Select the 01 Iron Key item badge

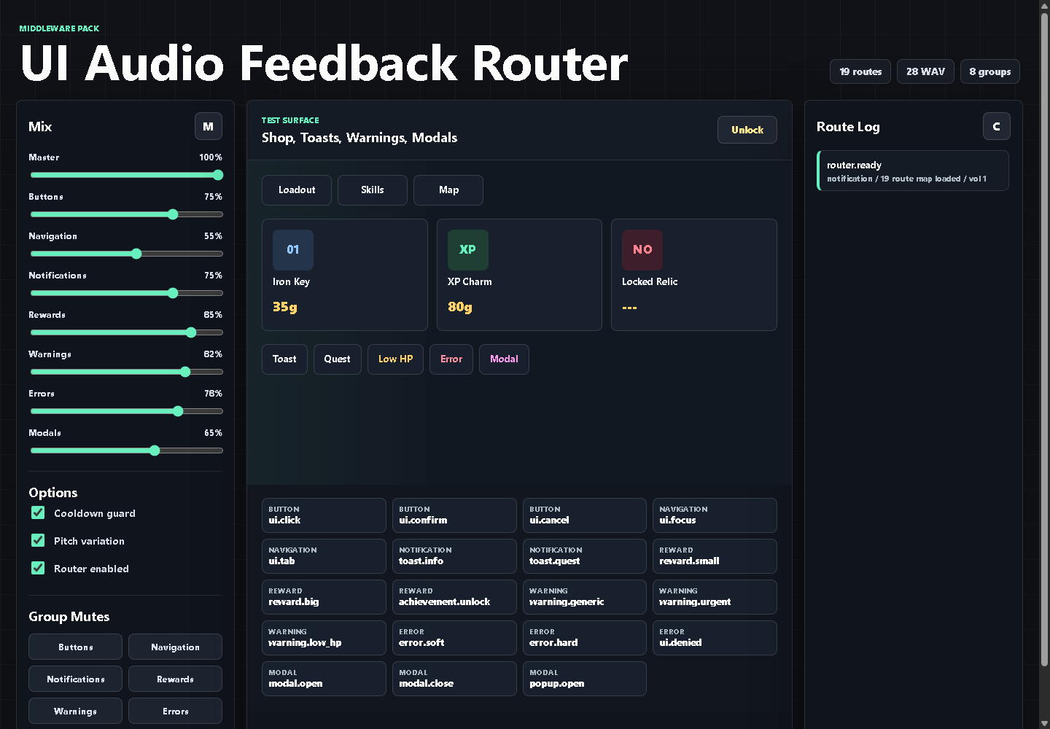(293, 249)
